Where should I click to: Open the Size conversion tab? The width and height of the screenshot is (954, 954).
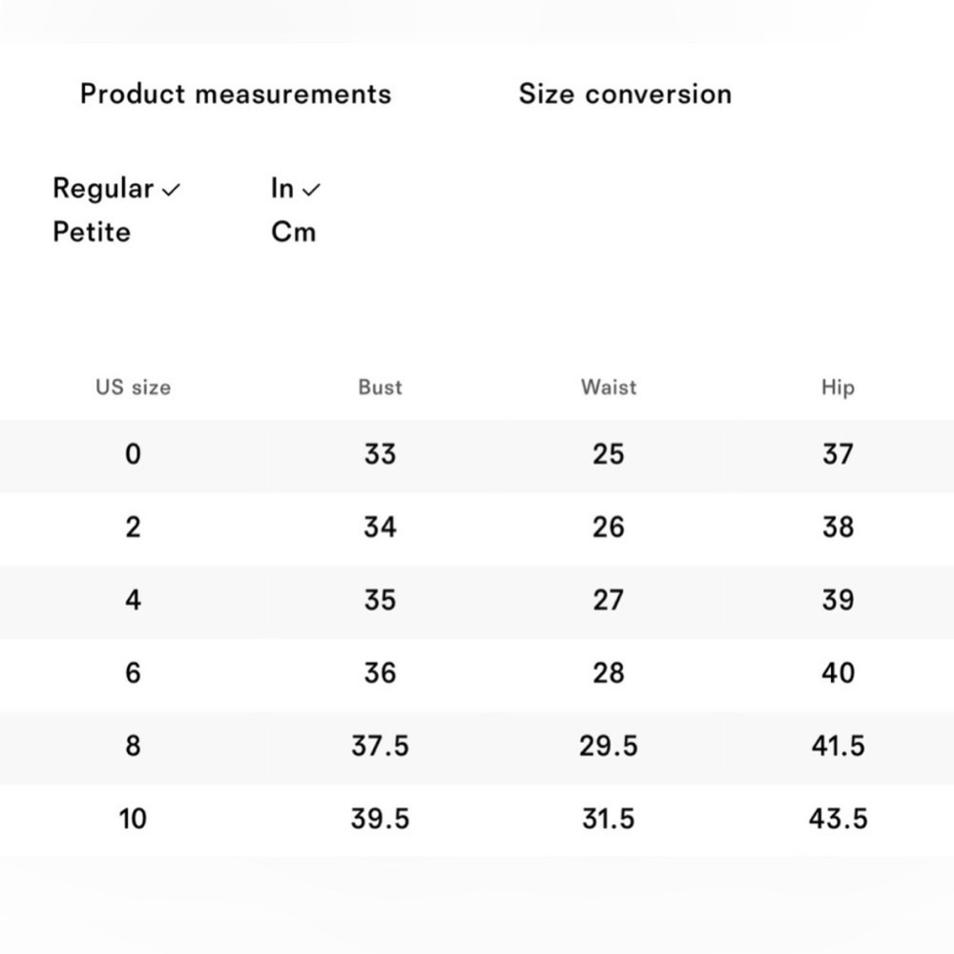pos(625,94)
